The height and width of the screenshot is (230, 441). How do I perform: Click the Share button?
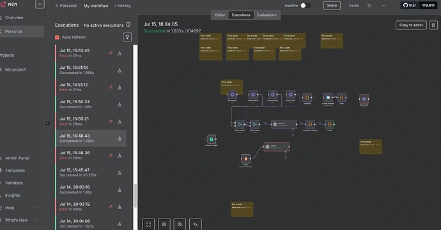(332, 6)
